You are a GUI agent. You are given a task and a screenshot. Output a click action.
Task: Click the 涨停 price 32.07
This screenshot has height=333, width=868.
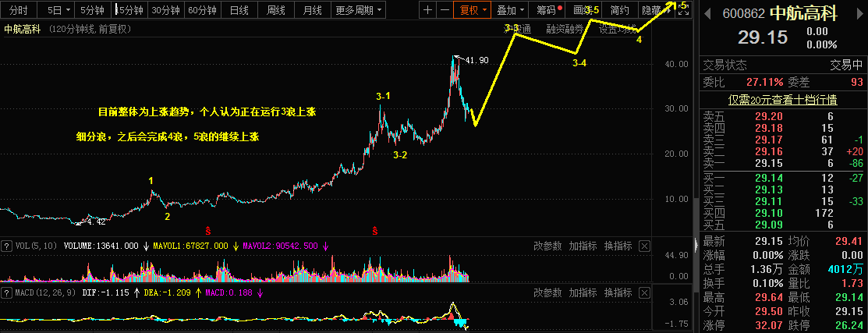(769, 325)
